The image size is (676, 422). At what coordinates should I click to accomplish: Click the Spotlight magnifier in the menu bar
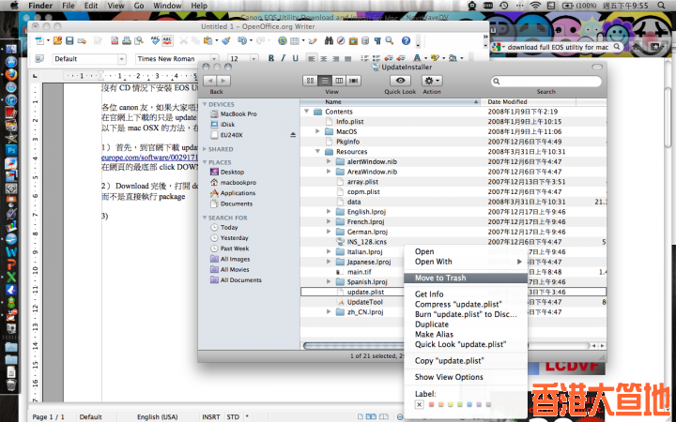click(x=661, y=6)
